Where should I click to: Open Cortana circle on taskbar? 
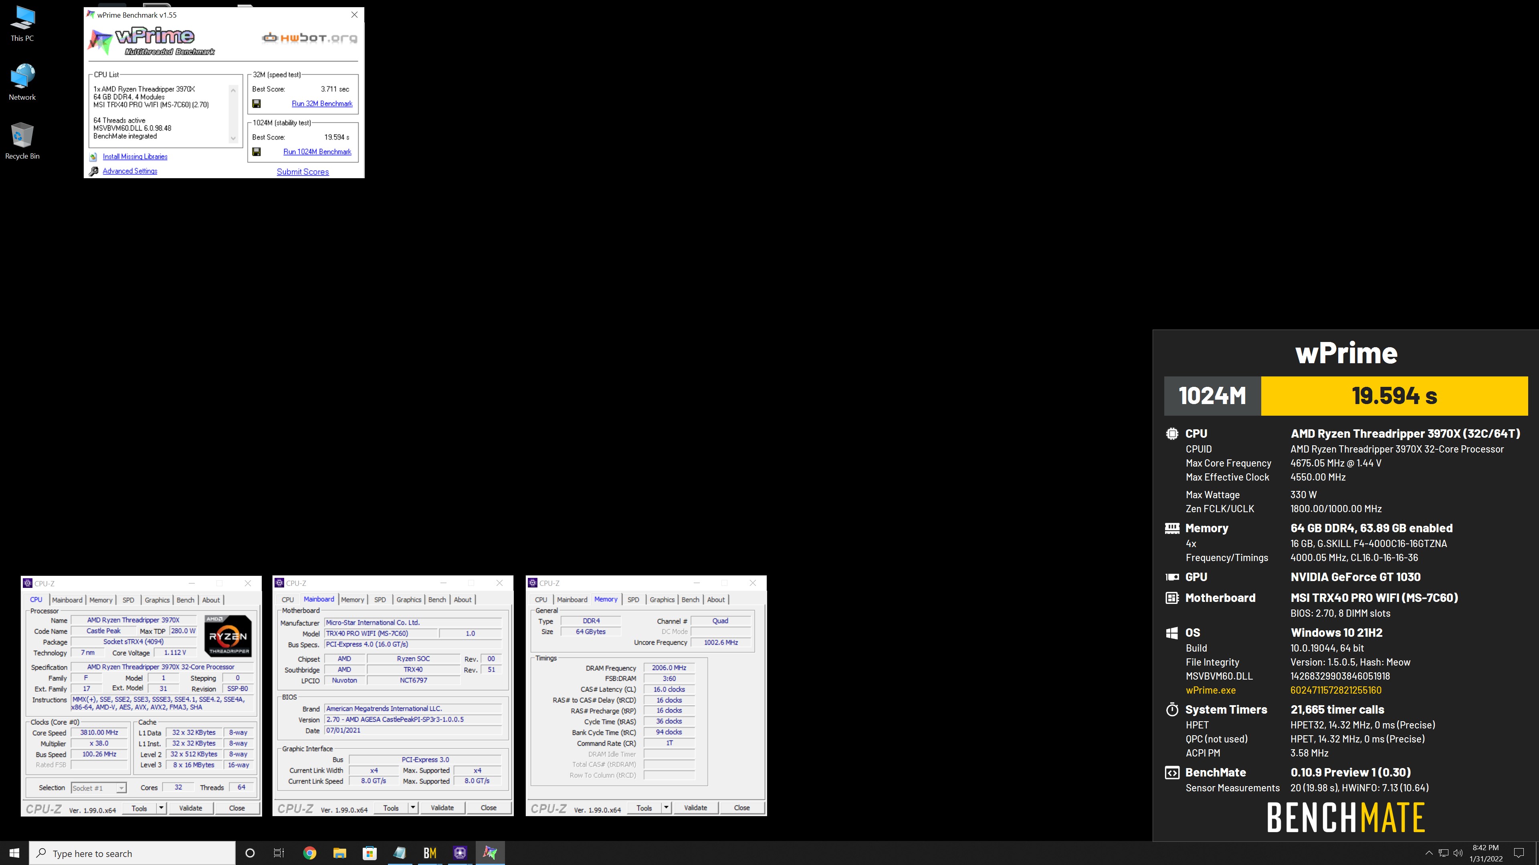tap(250, 853)
